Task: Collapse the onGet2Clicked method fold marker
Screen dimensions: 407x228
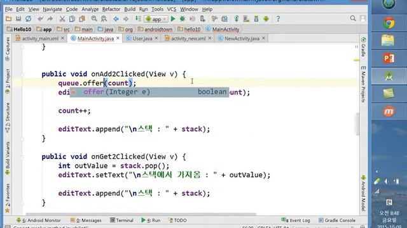Action: [22, 156]
